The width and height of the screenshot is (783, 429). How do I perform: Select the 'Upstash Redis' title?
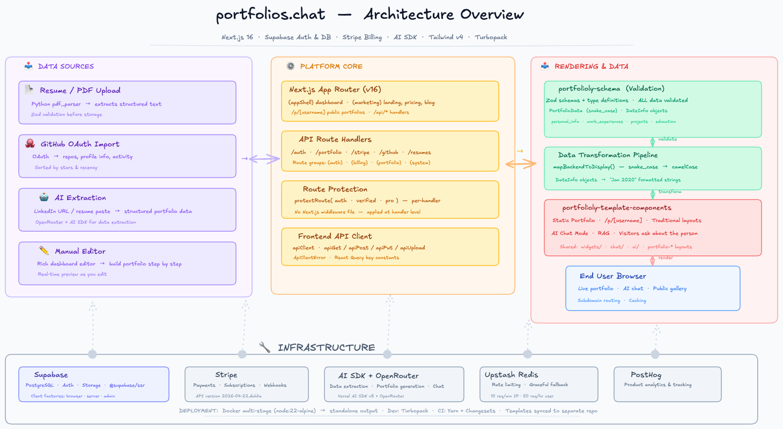tap(511, 374)
